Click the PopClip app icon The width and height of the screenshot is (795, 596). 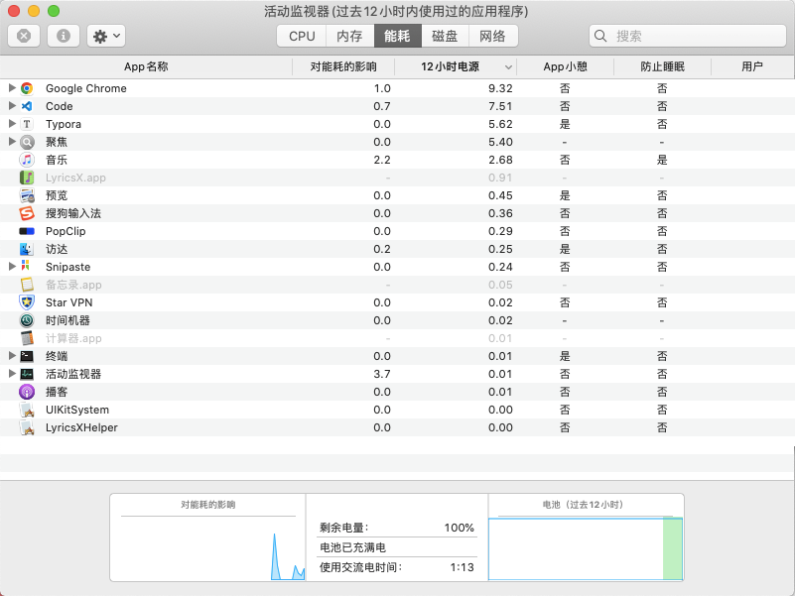(x=27, y=231)
